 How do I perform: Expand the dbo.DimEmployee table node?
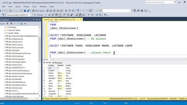tap(5, 56)
